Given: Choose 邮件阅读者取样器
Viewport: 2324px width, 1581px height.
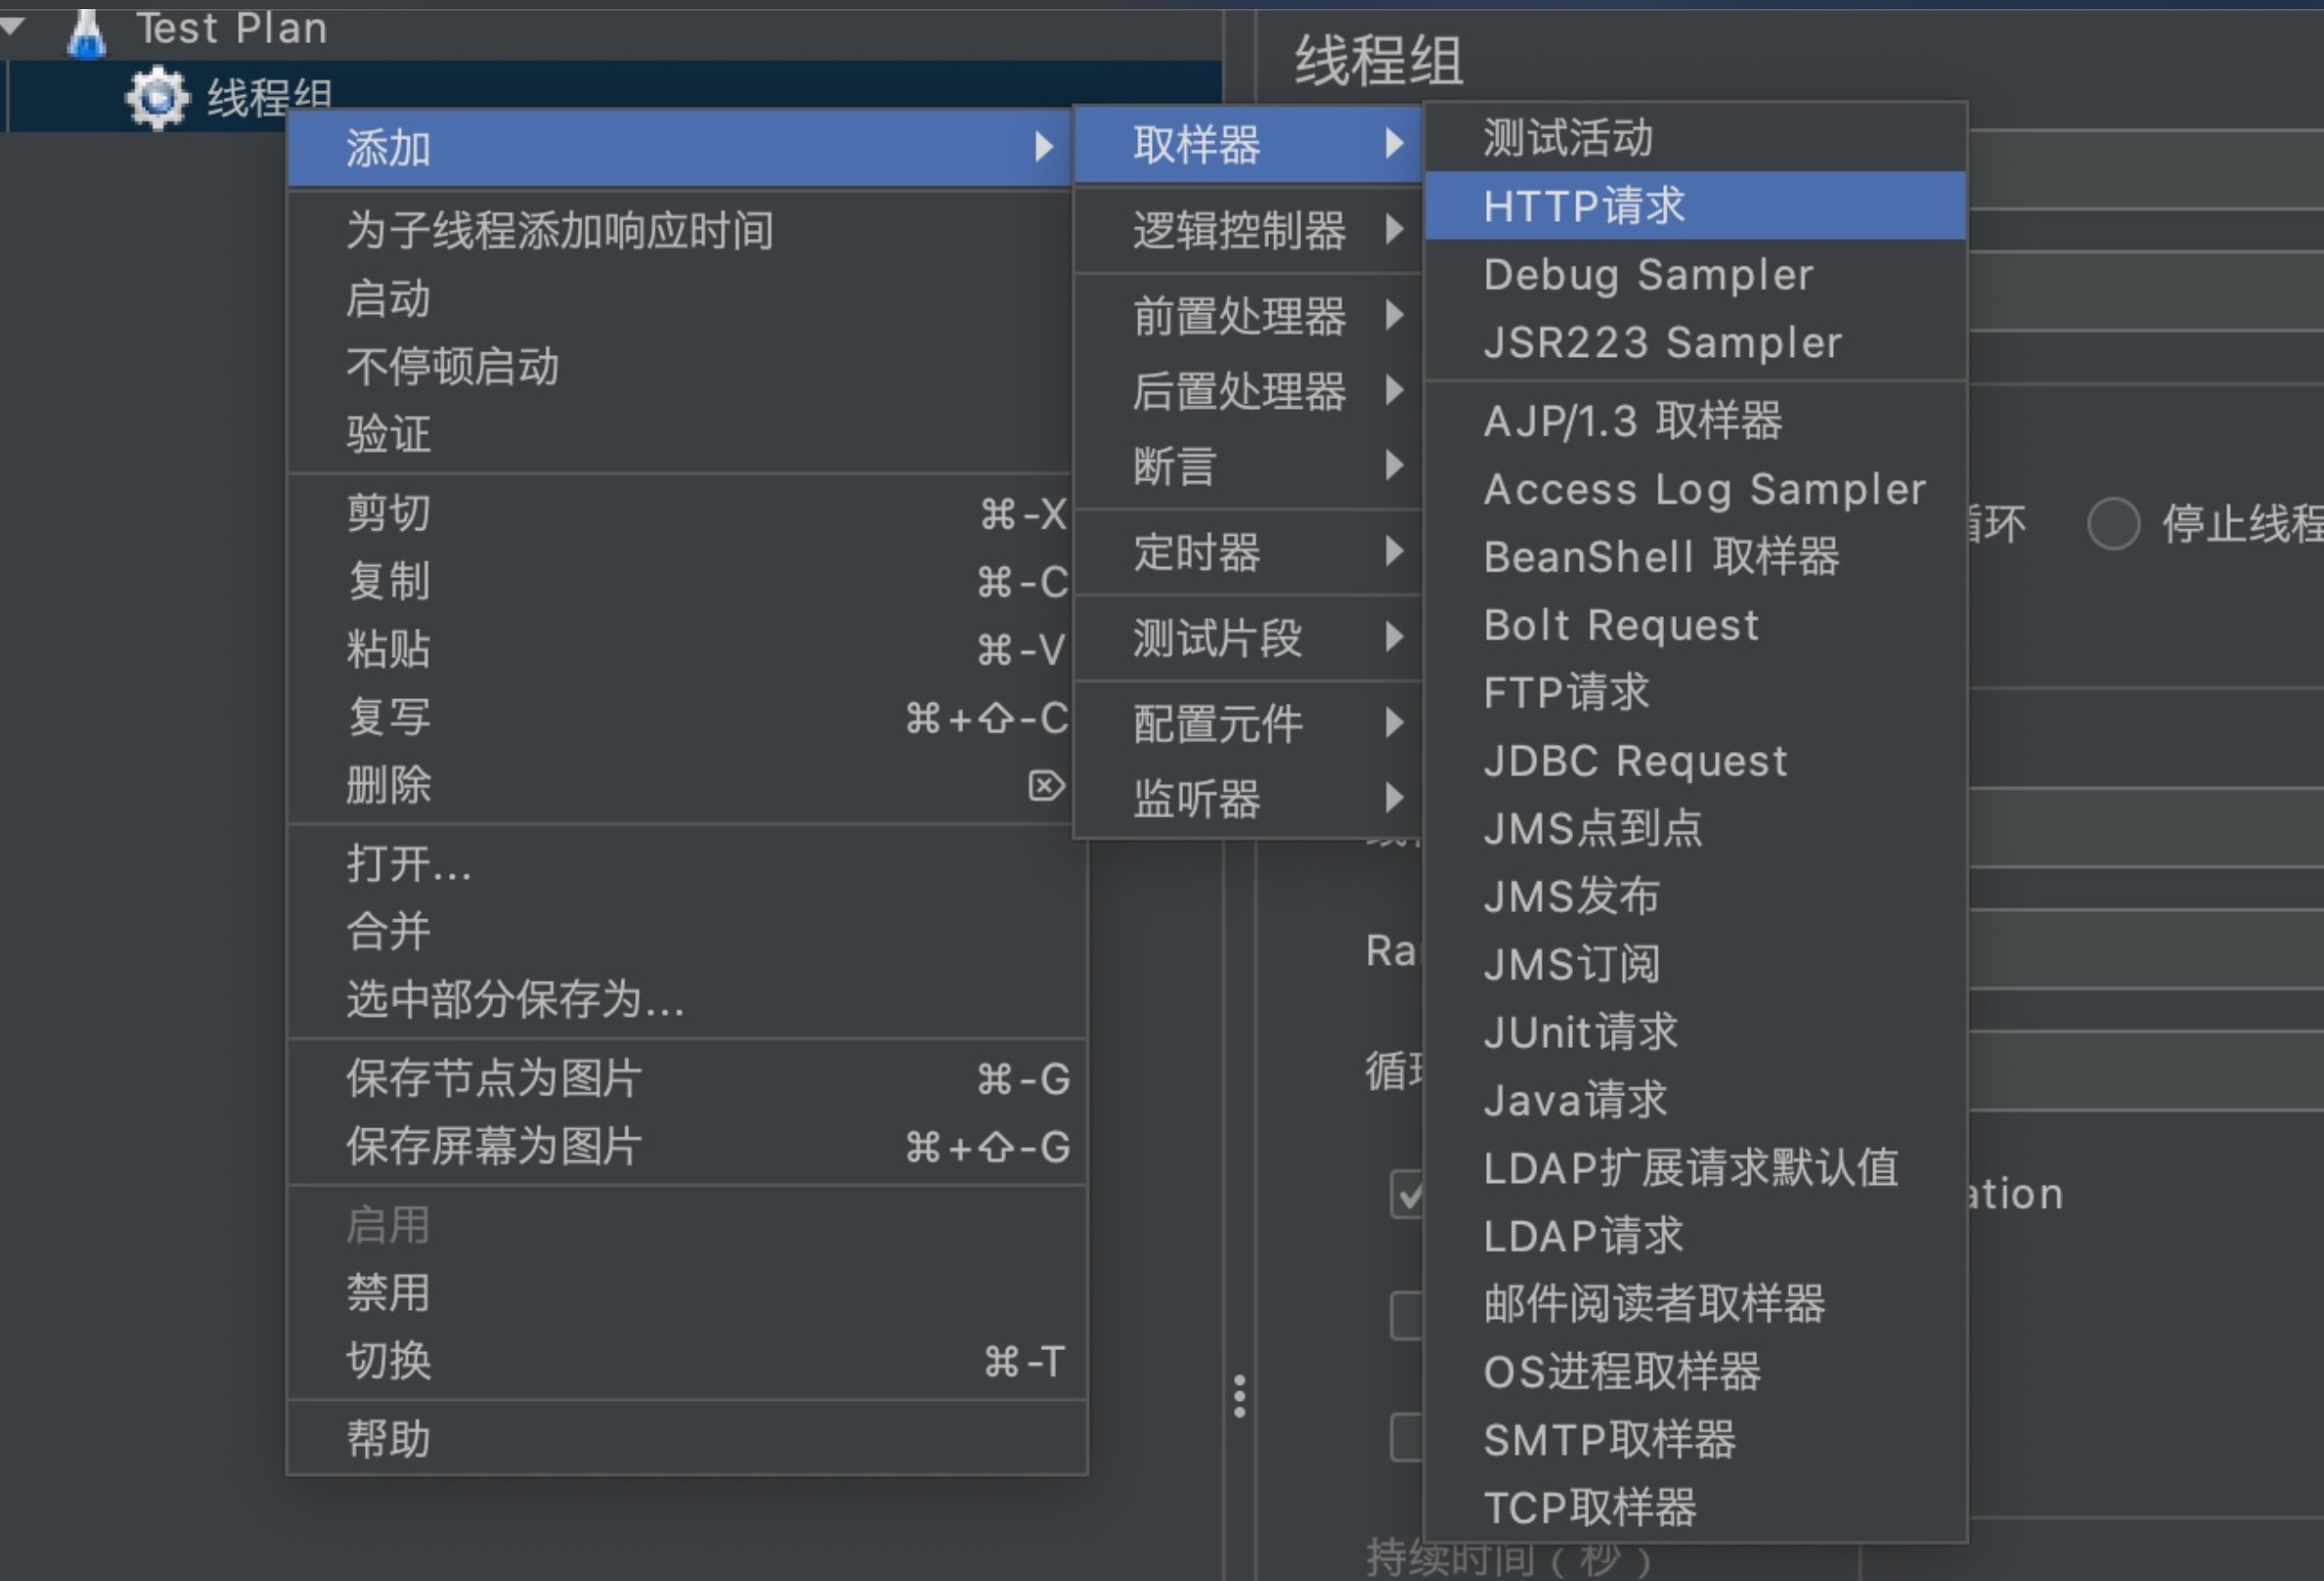Looking at the screenshot, I should pos(1696,1305).
